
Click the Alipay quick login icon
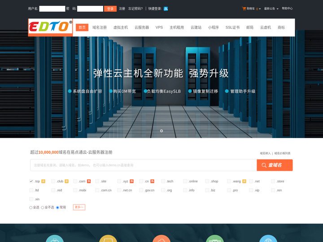[166, 9]
